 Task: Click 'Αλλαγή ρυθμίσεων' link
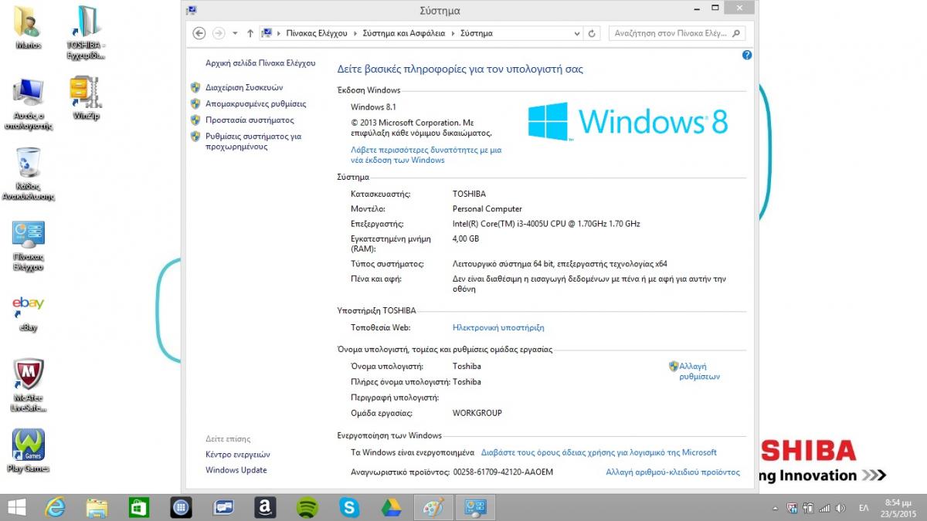pos(699,371)
